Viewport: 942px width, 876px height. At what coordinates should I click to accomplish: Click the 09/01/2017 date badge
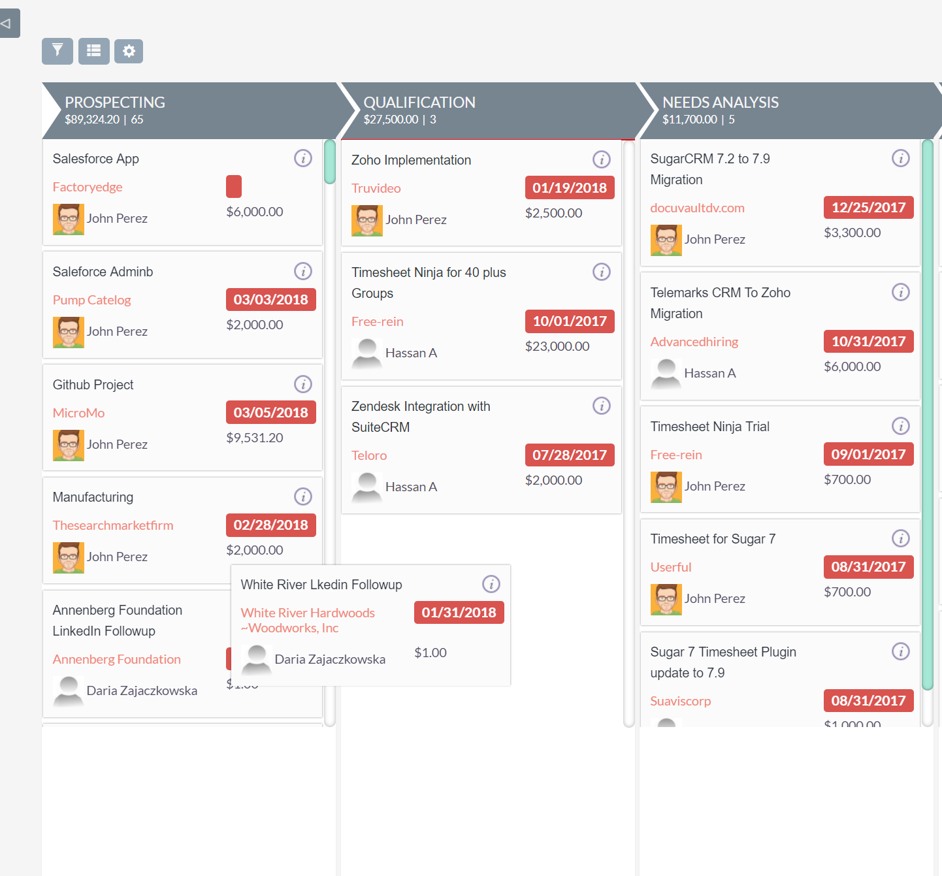pyautogui.click(x=869, y=454)
